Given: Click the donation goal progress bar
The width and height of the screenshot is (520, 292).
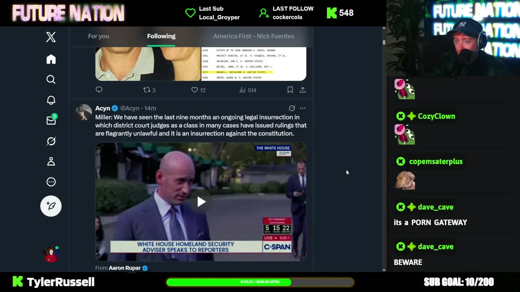Looking at the screenshot, I should (260, 282).
